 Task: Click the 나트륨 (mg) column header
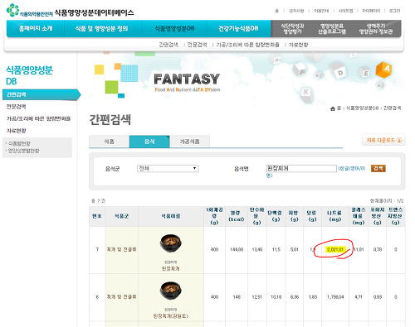[334, 216]
